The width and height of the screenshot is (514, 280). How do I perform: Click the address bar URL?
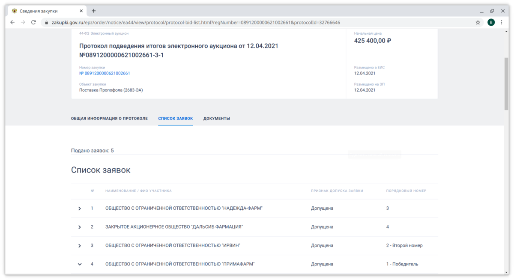tap(196, 22)
